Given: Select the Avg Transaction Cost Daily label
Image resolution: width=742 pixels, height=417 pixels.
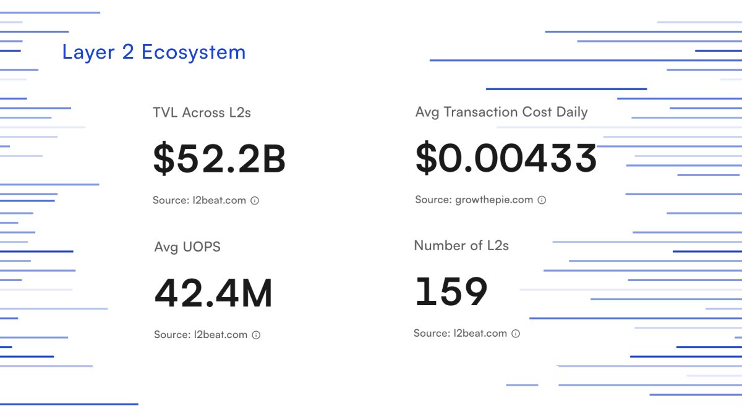Looking at the screenshot, I should click(501, 112).
